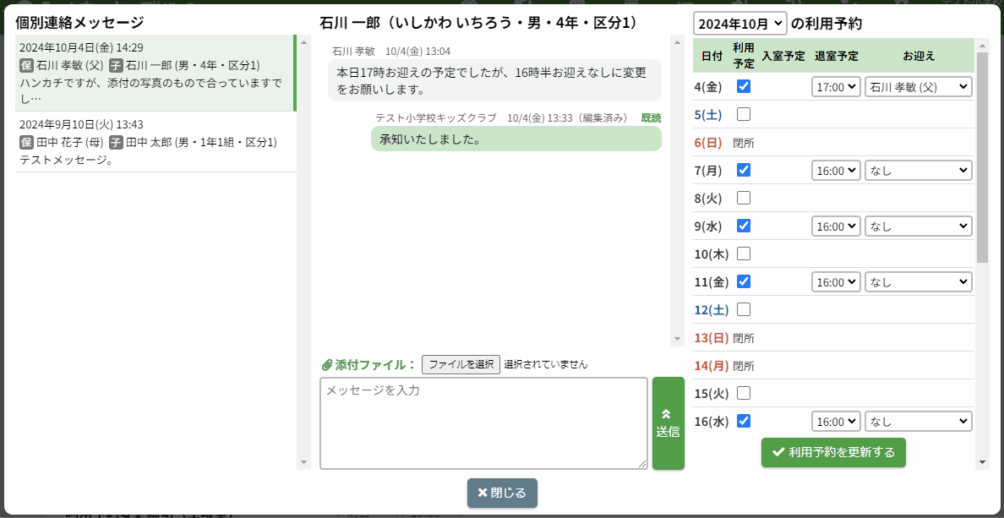Screen dimensions: 1004x518
Task: Open the pickup dropdown for 7(月)
Action: pyautogui.click(x=918, y=170)
